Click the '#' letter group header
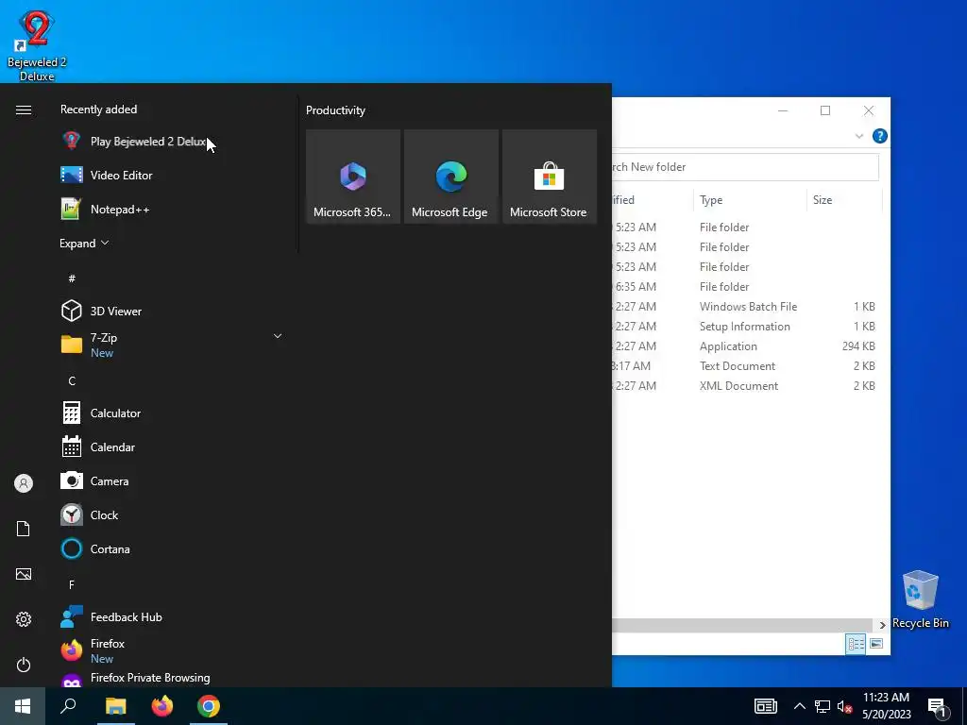The height and width of the screenshot is (725, 967). (72, 278)
